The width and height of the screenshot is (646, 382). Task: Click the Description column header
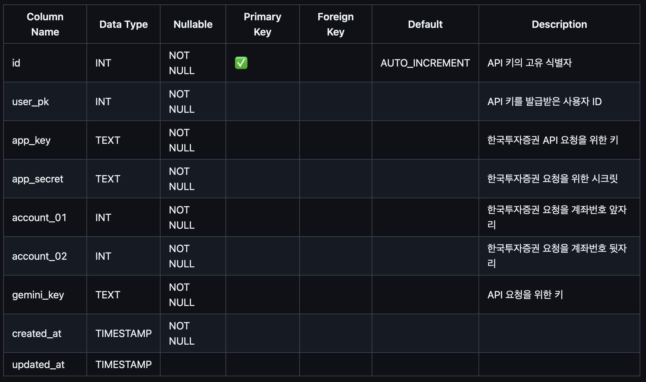pos(559,24)
